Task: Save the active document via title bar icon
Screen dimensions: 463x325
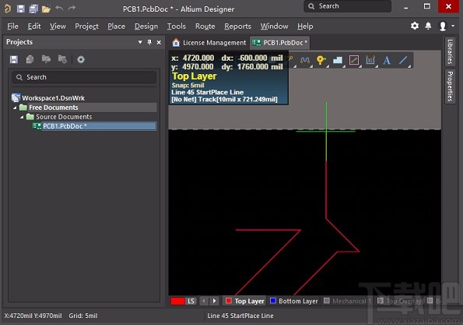Action: tap(21, 9)
